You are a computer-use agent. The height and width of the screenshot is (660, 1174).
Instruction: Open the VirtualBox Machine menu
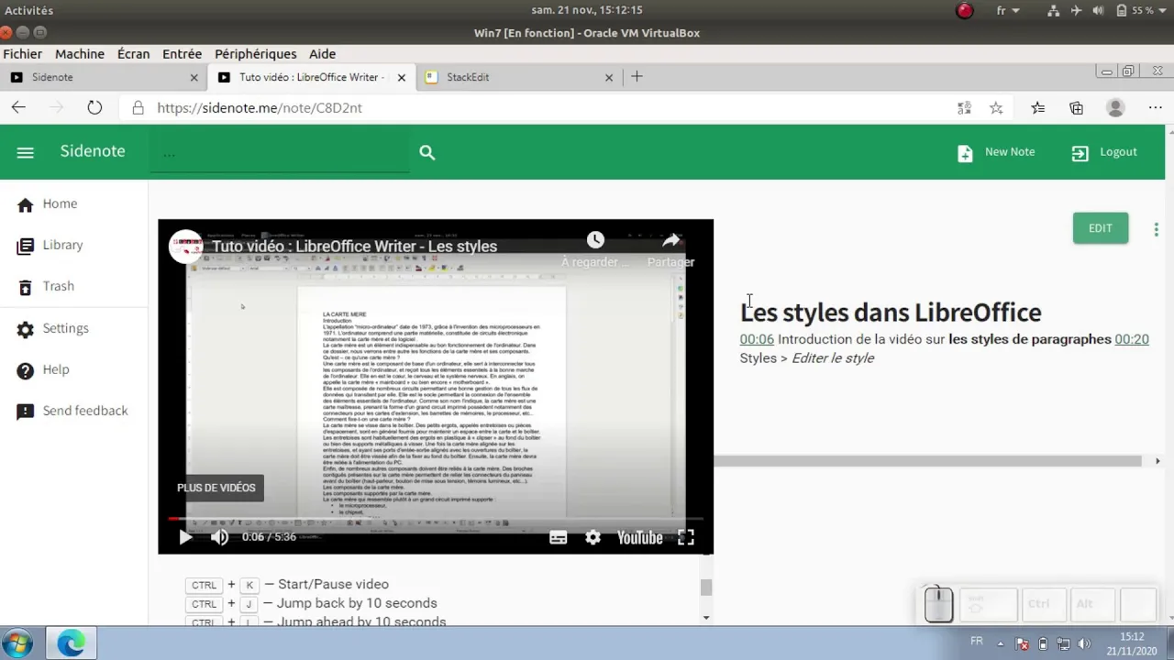coord(80,54)
